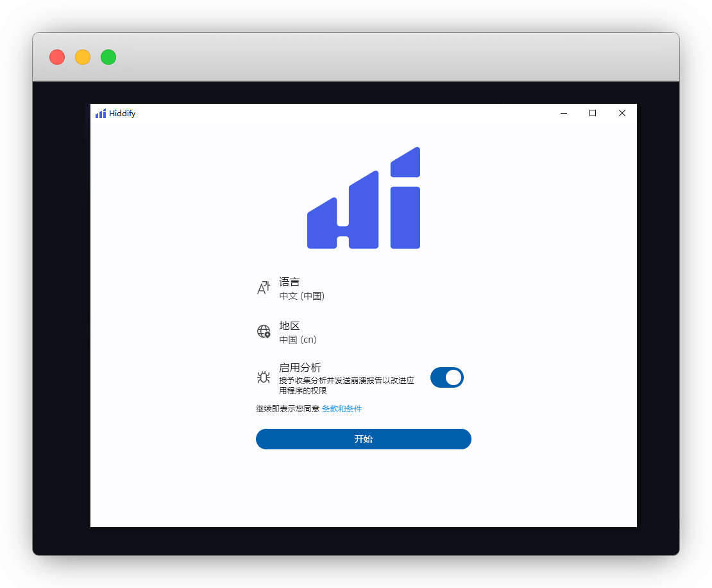Image resolution: width=712 pixels, height=588 pixels.
Task: Click the green macOS zoom light
Action: (108, 57)
